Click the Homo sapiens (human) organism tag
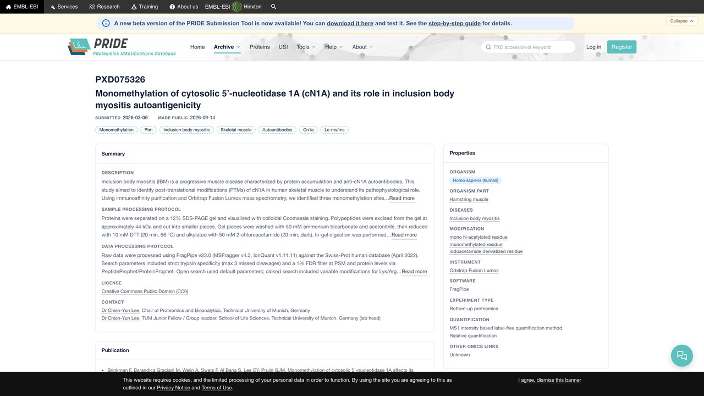 coord(475,180)
